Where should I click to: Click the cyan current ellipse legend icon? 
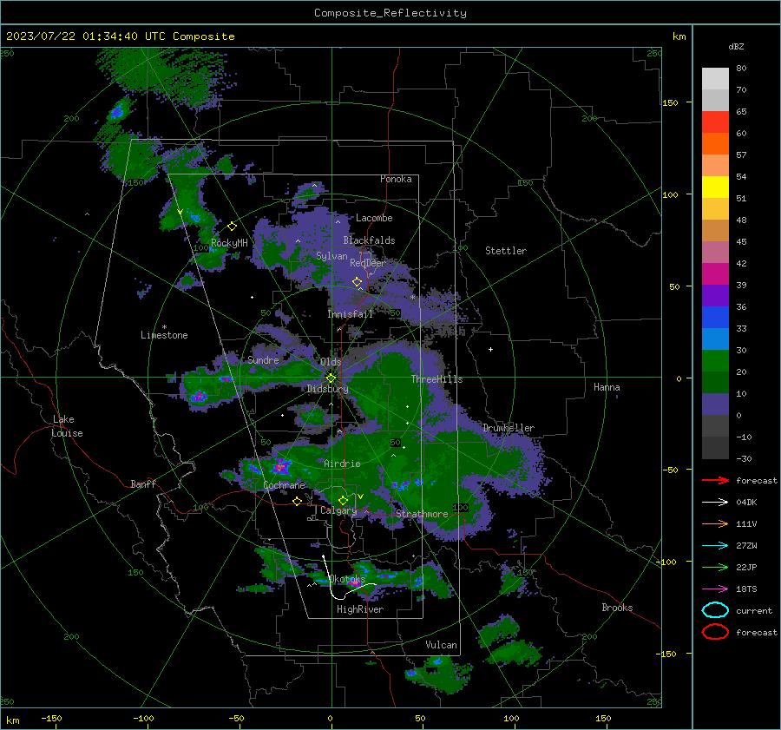point(715,610)
